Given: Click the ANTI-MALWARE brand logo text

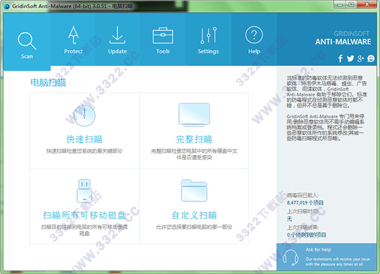Looking at the screenshot, I should tap(343, 42).
